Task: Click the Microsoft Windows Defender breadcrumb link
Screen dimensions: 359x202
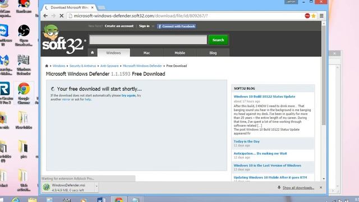Action: pyautogui.click(x=142, y=66)
